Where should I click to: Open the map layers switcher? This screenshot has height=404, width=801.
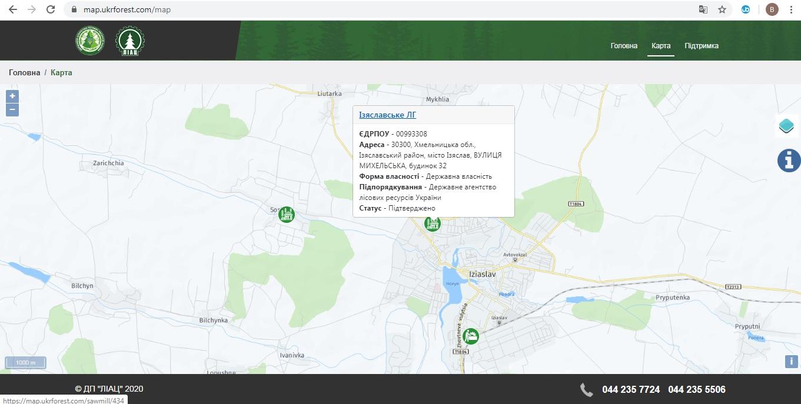pos(787,126)
